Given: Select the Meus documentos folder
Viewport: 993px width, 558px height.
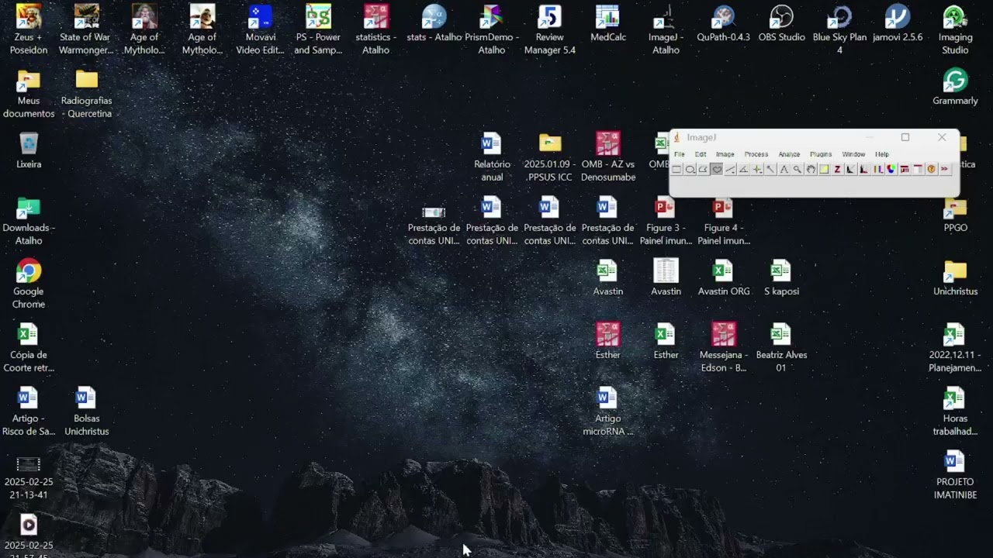Looking at the screenshot, I should (29, 93).
